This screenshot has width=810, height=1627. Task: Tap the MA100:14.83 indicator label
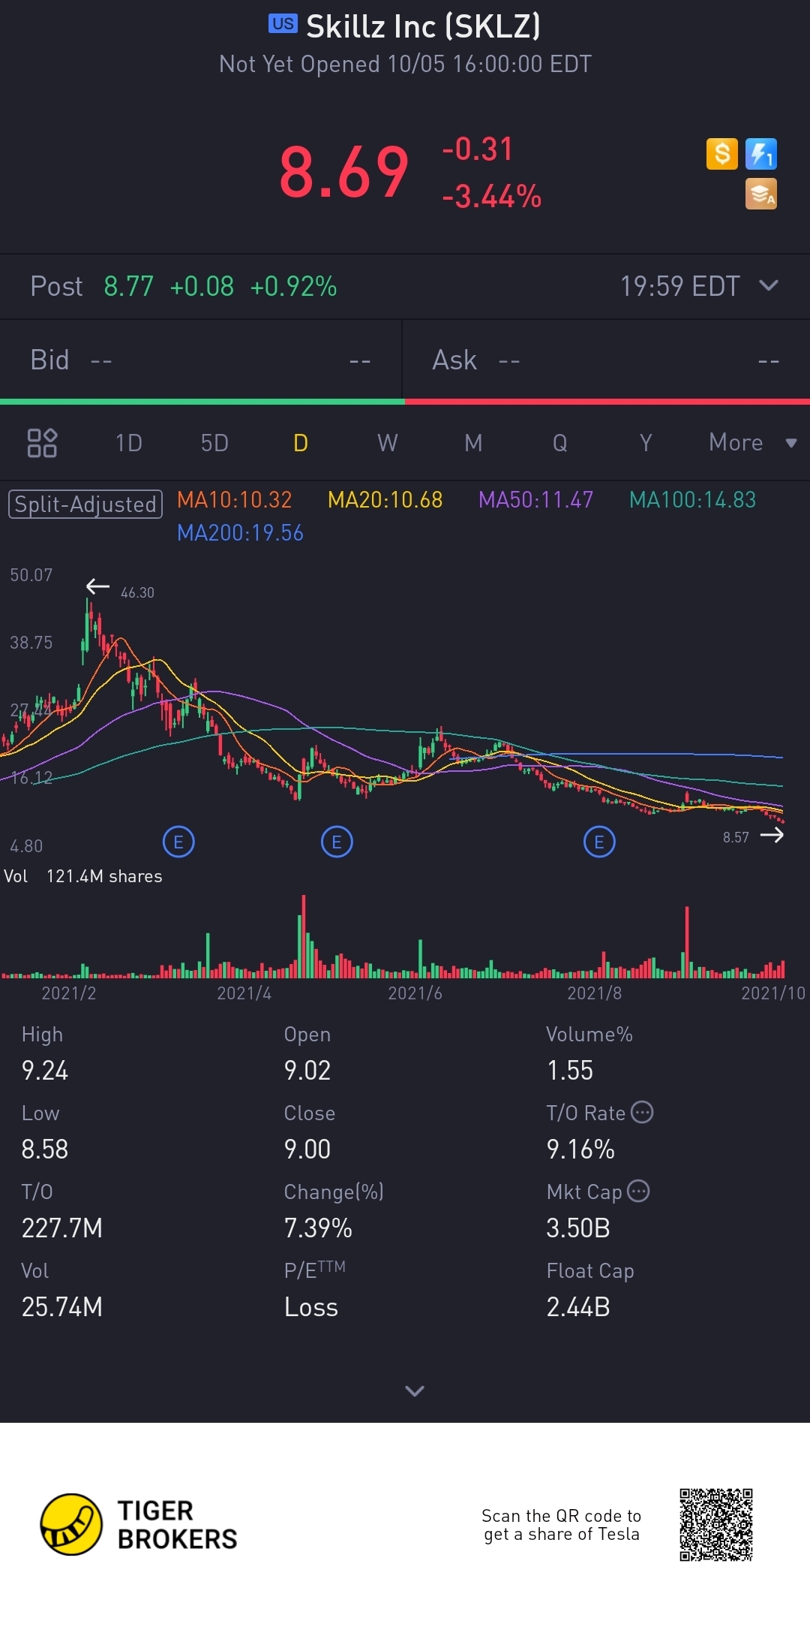coord(692,500)
